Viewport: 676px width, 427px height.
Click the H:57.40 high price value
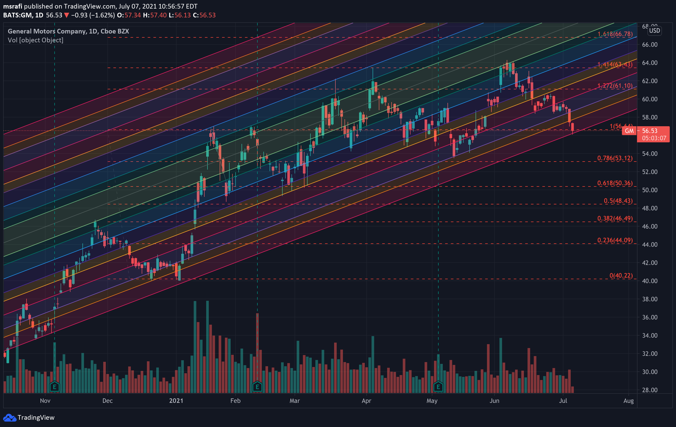tap(155, 15)
